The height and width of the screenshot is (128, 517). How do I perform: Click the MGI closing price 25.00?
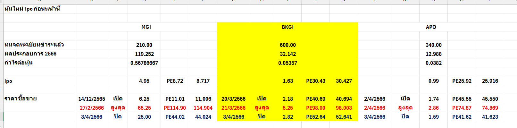click(144, 117)
